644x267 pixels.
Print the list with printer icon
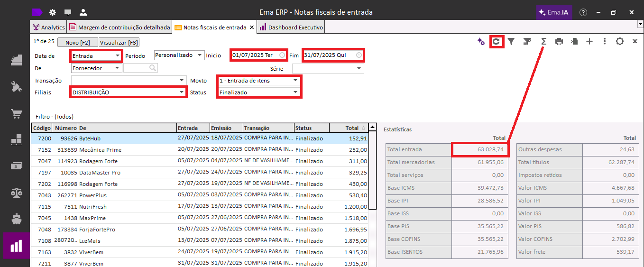pos(559,42)
